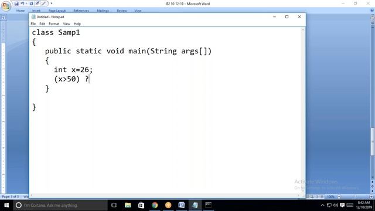This screenshot has height=211, width=375.
Task: Click the zoom out minus button in Word
Action: [339, 197]
